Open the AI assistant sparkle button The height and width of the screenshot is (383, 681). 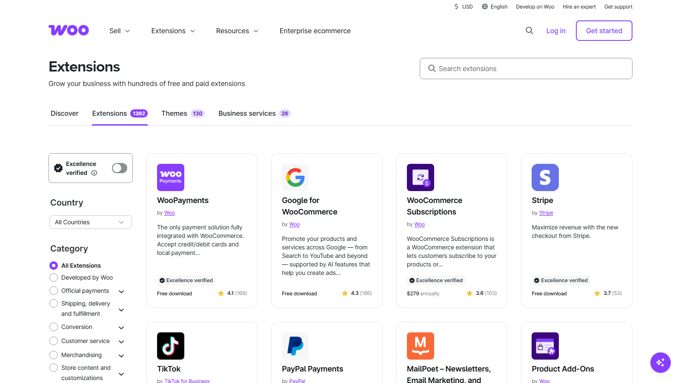tap(661, 363)
